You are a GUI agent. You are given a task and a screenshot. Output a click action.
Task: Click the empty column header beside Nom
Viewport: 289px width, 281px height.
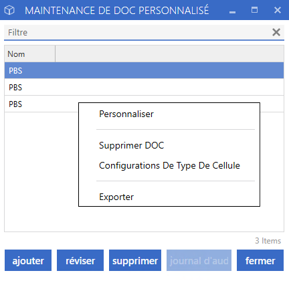(x=169, y=54)
